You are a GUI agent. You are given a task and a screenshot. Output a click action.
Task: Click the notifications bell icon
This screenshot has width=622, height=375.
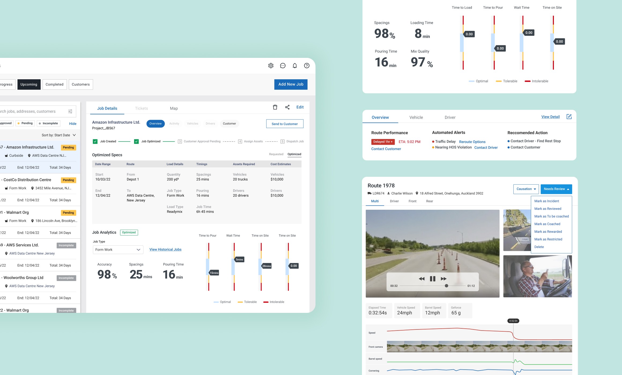point(295,66)
